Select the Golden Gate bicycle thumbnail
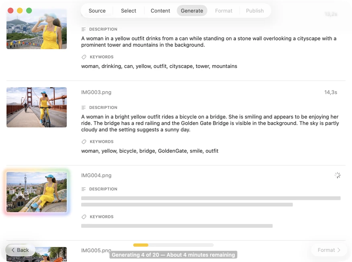 point(37,107)
